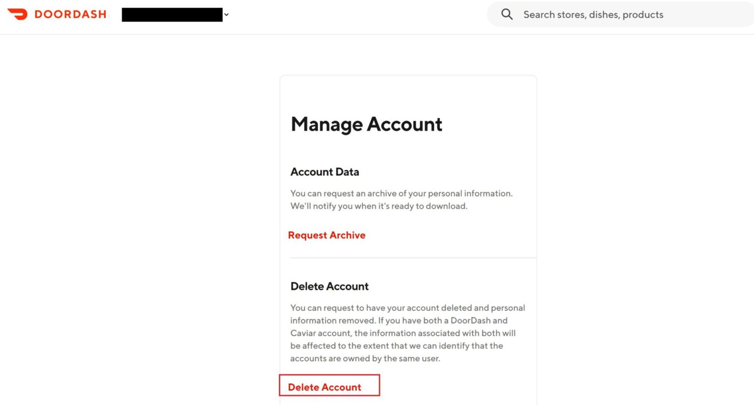Viewport: 754px width, 405px height.
Task: Click Request Archive under Account Data
Action: (x=326, y=235)
